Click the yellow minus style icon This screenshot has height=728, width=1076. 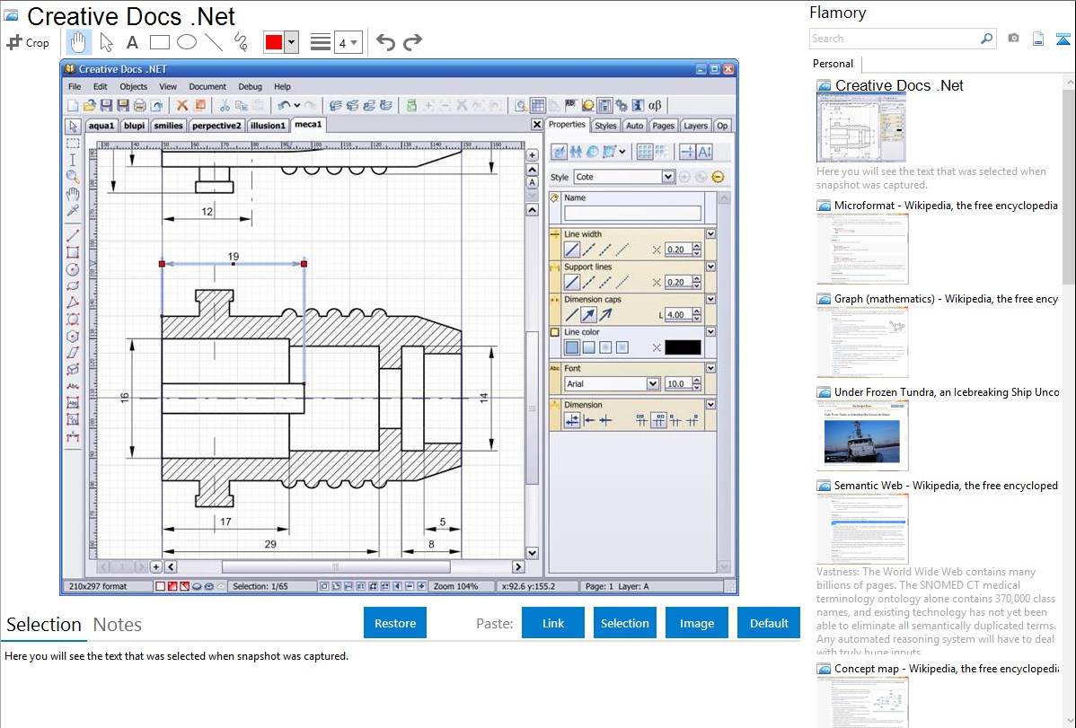pos(718,177)
